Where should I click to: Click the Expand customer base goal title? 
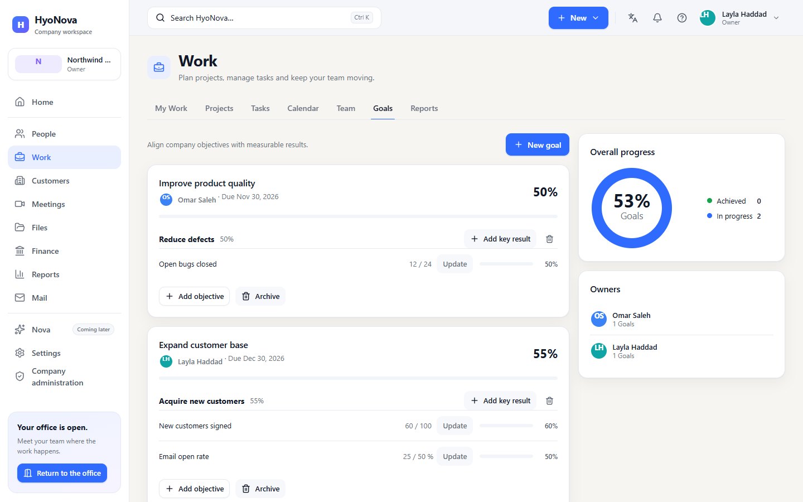pos(204,345)
